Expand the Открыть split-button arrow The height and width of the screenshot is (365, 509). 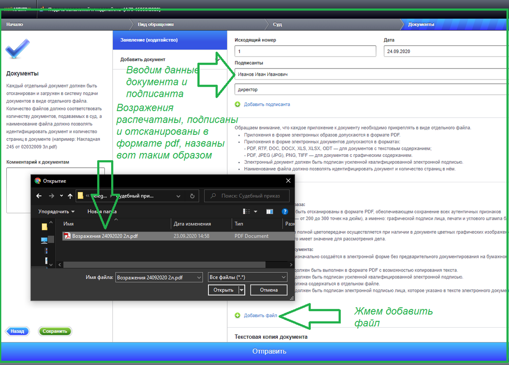click(242, 290)
